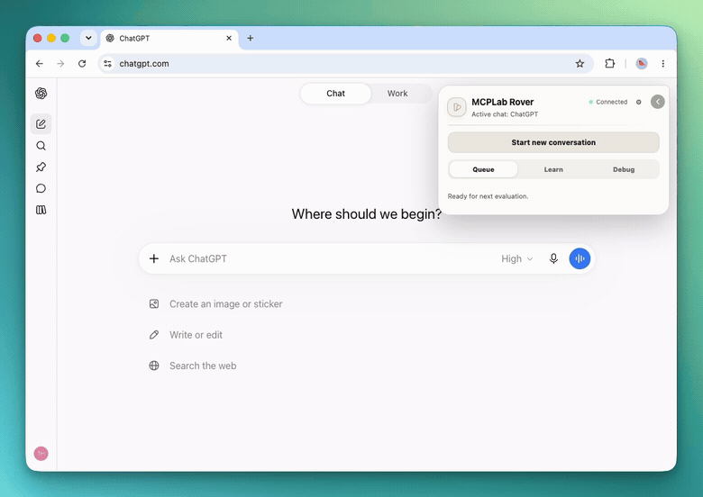Image resolution: width=703 pixels, height=497 pixels.
Task: Choose Create an image or sticker
Action: coord(215,304)
